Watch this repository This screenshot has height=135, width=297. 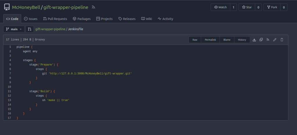[220, 7]
